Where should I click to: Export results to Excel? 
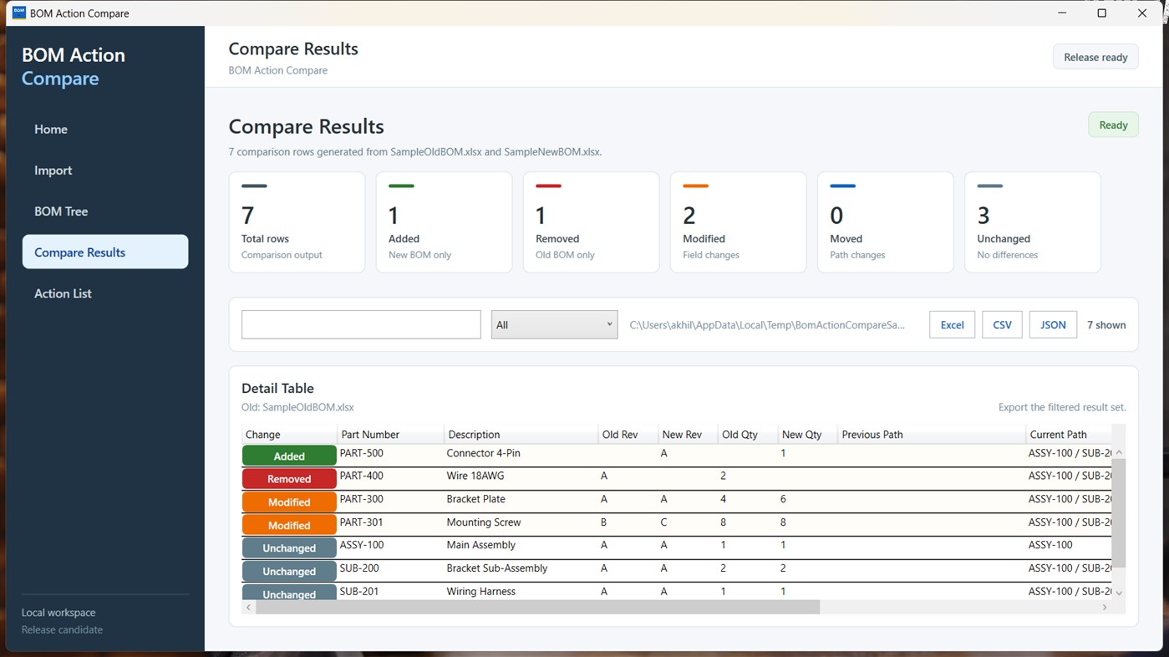pyautogui.click(x=952, y=324)
